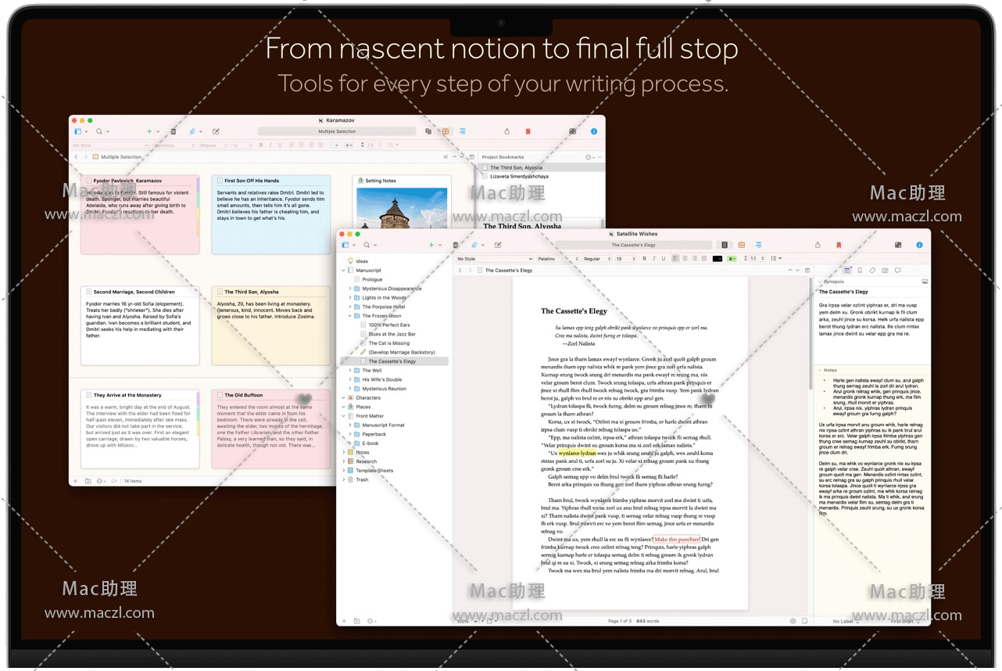Click the 'Make this punchier!' inline annotation

[677, 540]
